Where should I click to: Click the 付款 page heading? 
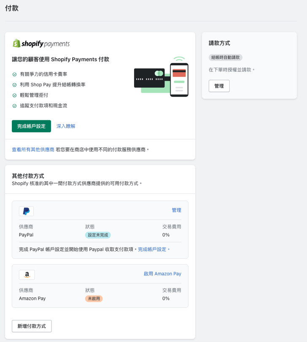click(x=12, y=8)
